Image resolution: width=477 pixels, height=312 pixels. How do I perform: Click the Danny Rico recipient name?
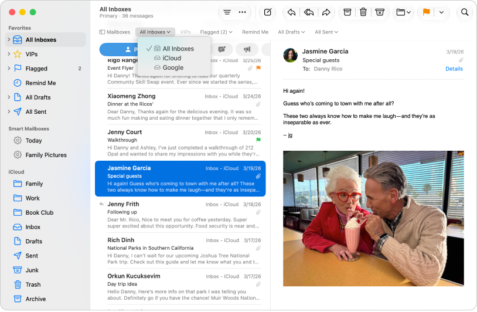click(x=328, y=69)
